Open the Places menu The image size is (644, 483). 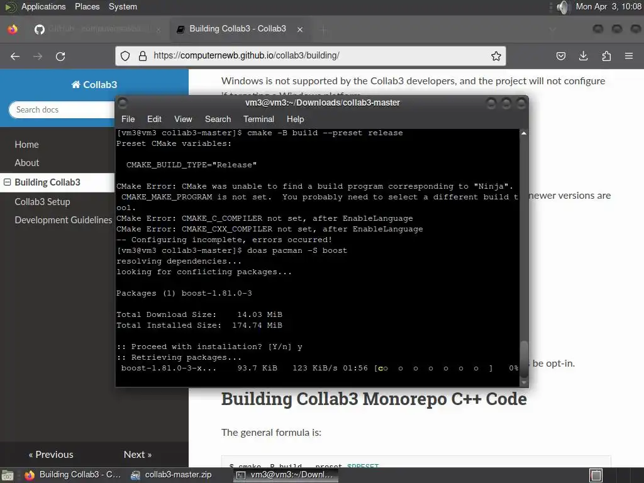(x=87, y=6)
